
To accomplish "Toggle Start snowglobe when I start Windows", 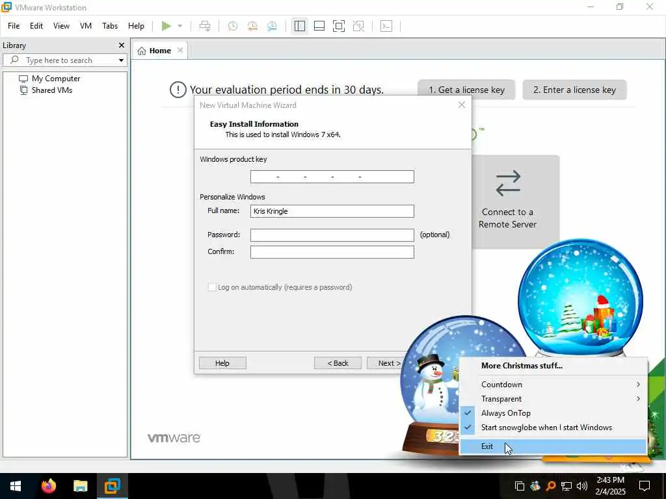I will click(x=553, y=428).
